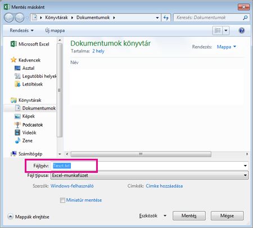Select Asztal label under Kedvencek

click(28, 68)
